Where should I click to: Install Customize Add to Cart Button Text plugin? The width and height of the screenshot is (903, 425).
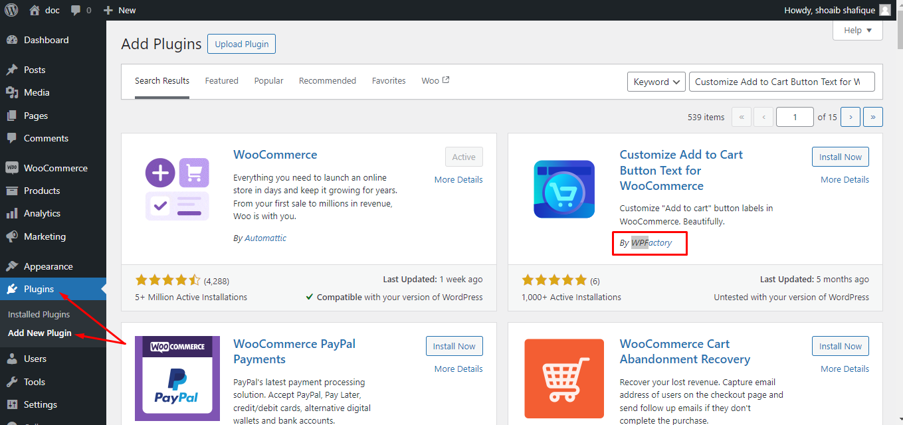coord(841,157)
